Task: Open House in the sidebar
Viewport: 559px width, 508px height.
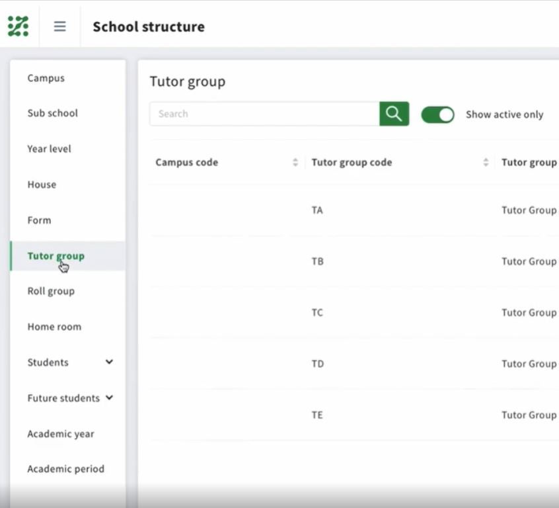Action: pos(42,185)
